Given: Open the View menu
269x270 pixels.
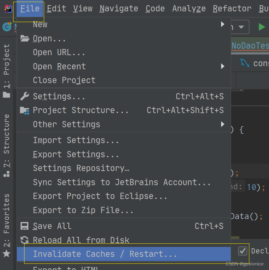Looking at the screenshot, I should pos(83,9).
